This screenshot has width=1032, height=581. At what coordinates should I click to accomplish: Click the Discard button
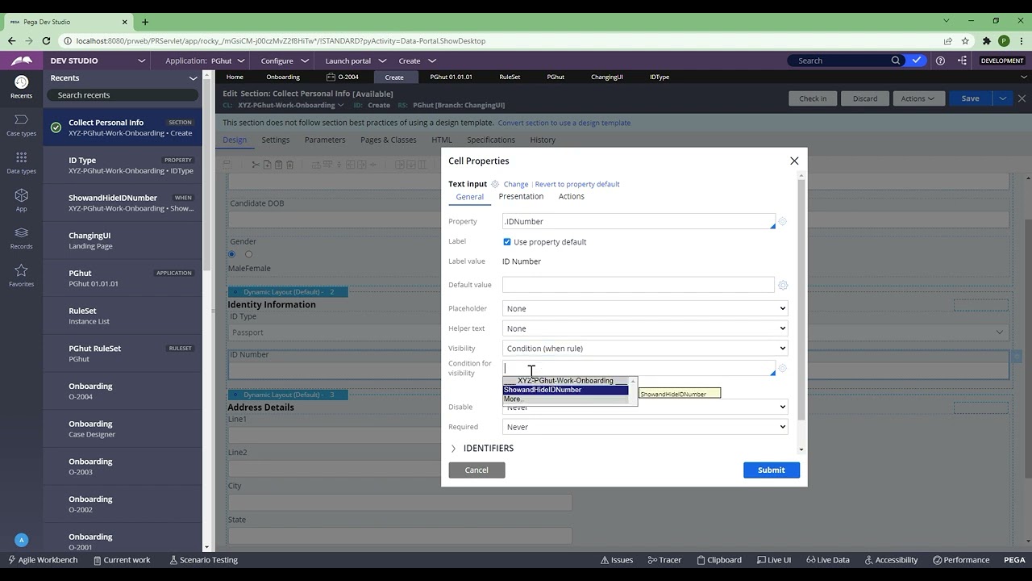pyautogui.click(x=865, y=98)
